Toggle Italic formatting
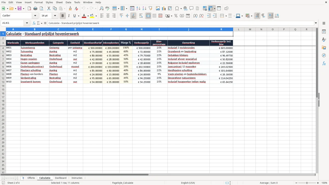Screen dimensions: 329x185 click(x=69, y=16)
